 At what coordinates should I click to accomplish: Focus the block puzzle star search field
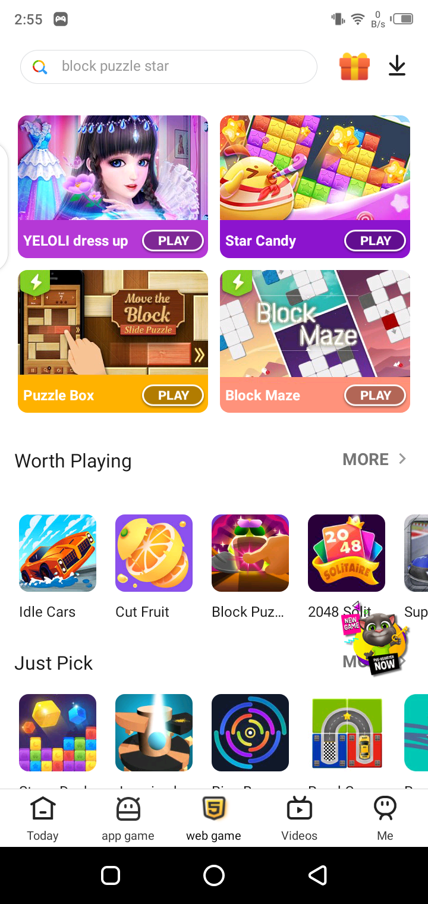[169, 67]
